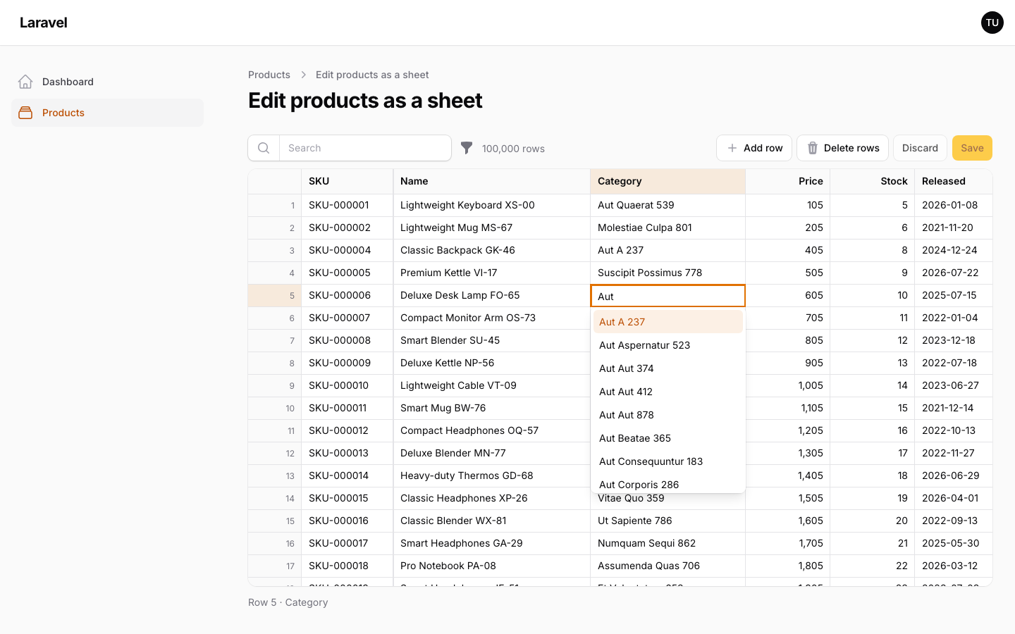
Task: Select row number 1 header
Action: [275, 205]
